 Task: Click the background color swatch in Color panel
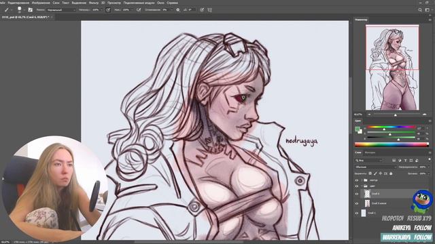tap(360, 132)
